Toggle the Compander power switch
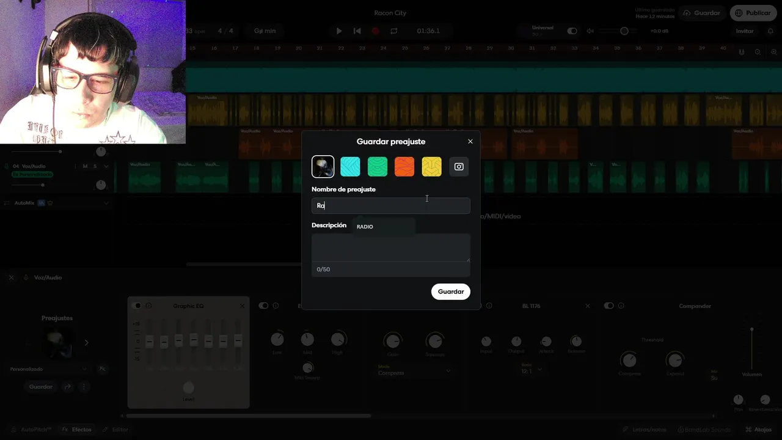Viewport: 782px width, 440px height. [608, 306]
